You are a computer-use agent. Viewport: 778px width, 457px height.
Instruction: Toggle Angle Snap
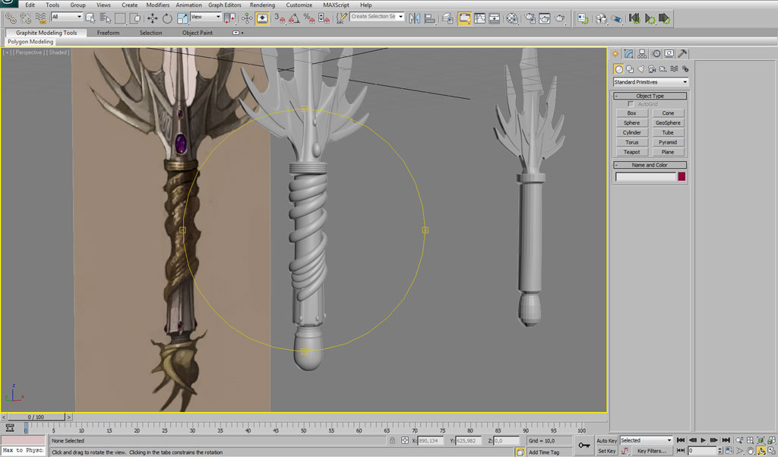[294, 18]
